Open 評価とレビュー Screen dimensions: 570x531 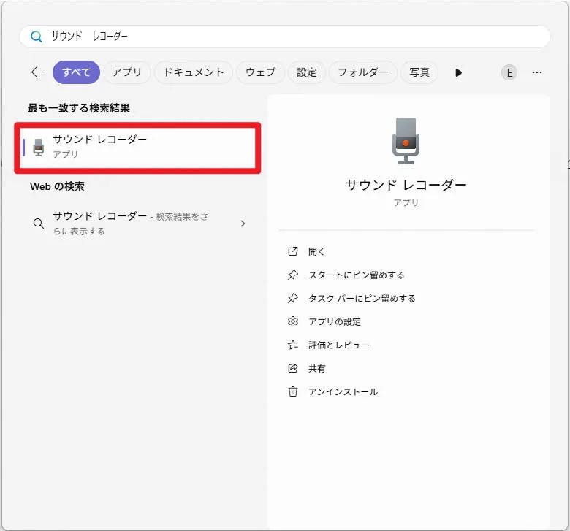339,345
